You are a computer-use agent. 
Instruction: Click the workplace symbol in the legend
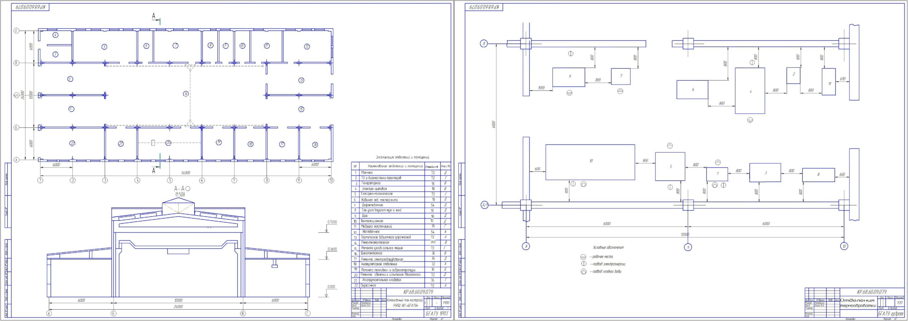(x=583, y=257)
